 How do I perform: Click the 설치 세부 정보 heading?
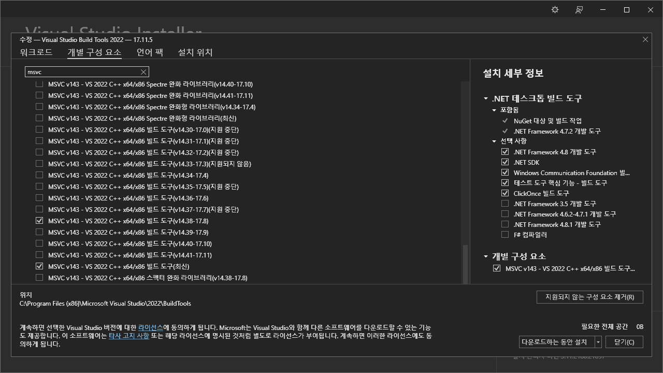513,73
